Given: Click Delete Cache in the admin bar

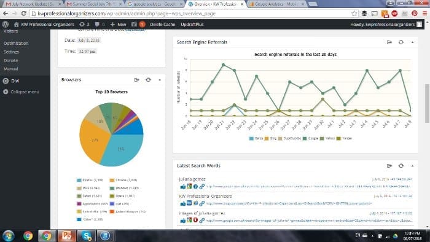Looking at the screenshot, I should [x=163, y=24].
